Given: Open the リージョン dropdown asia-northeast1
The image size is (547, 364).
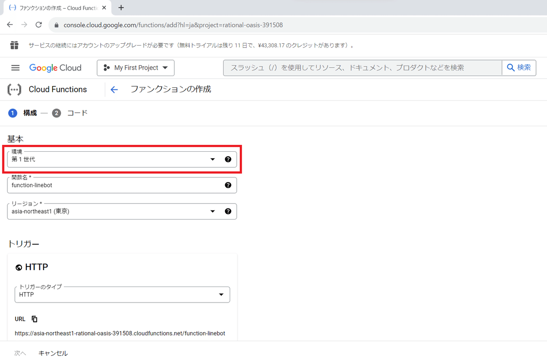Looking at the screenshot, I should tap(122, 211).
